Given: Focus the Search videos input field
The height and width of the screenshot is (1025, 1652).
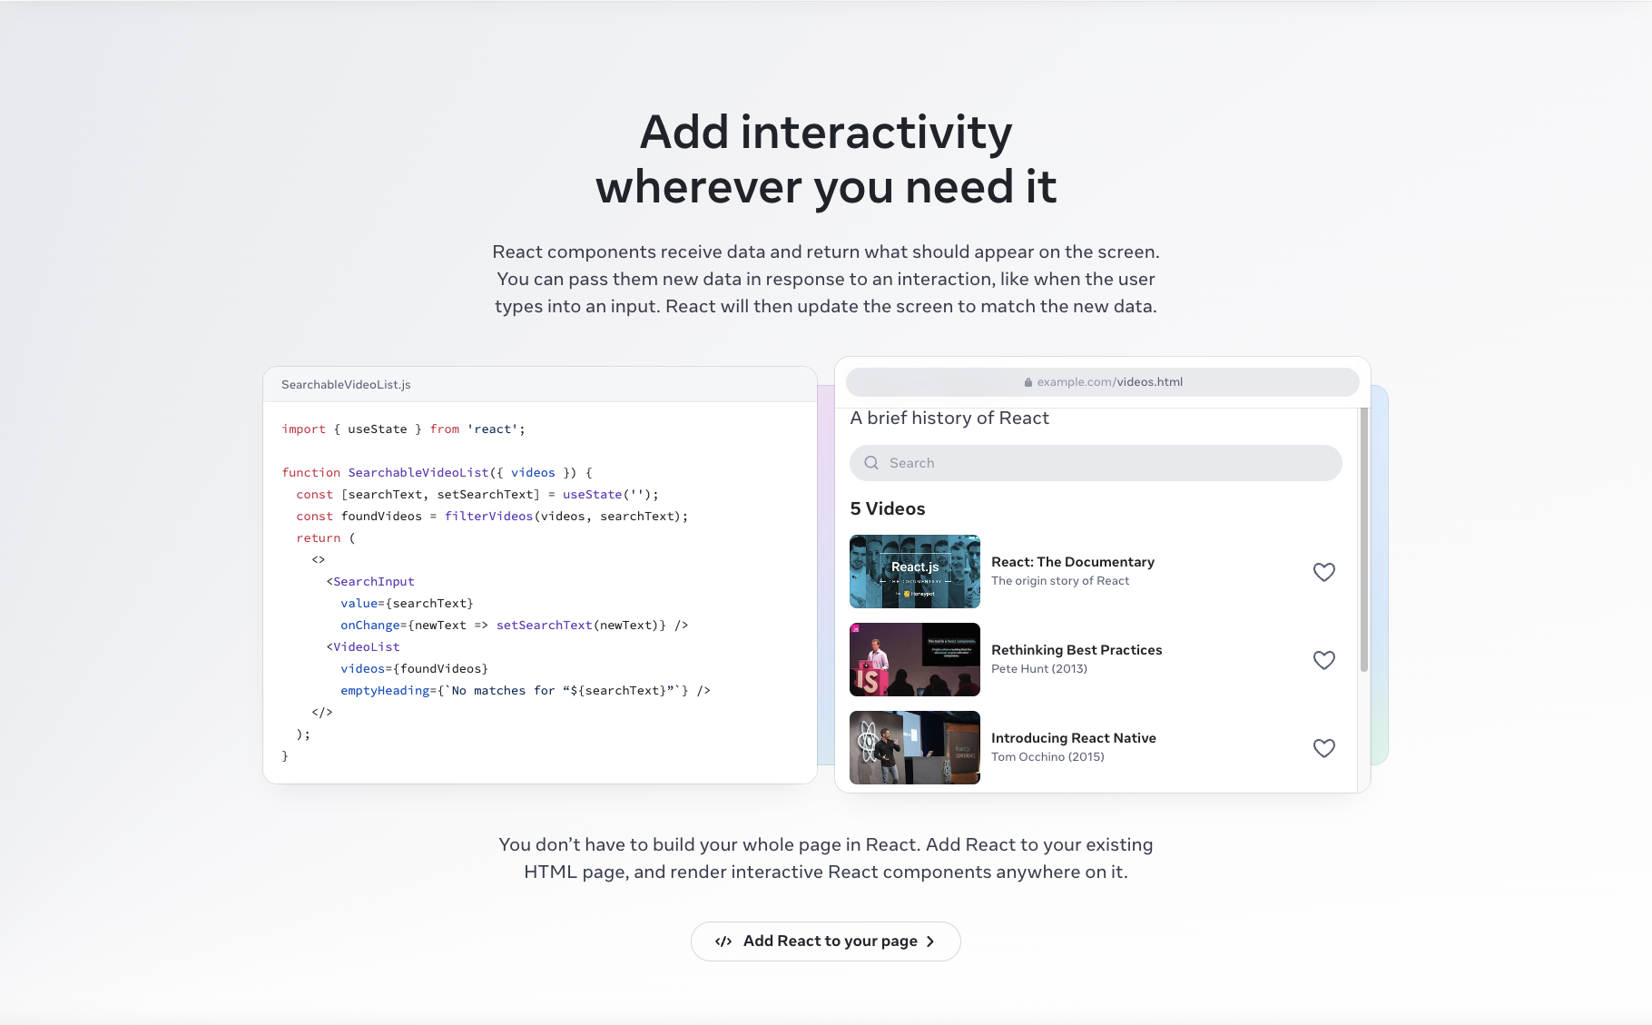Looking at the screenshot, I should (1096, 463).
